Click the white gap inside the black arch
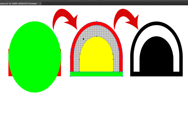 tap(156, 31)
